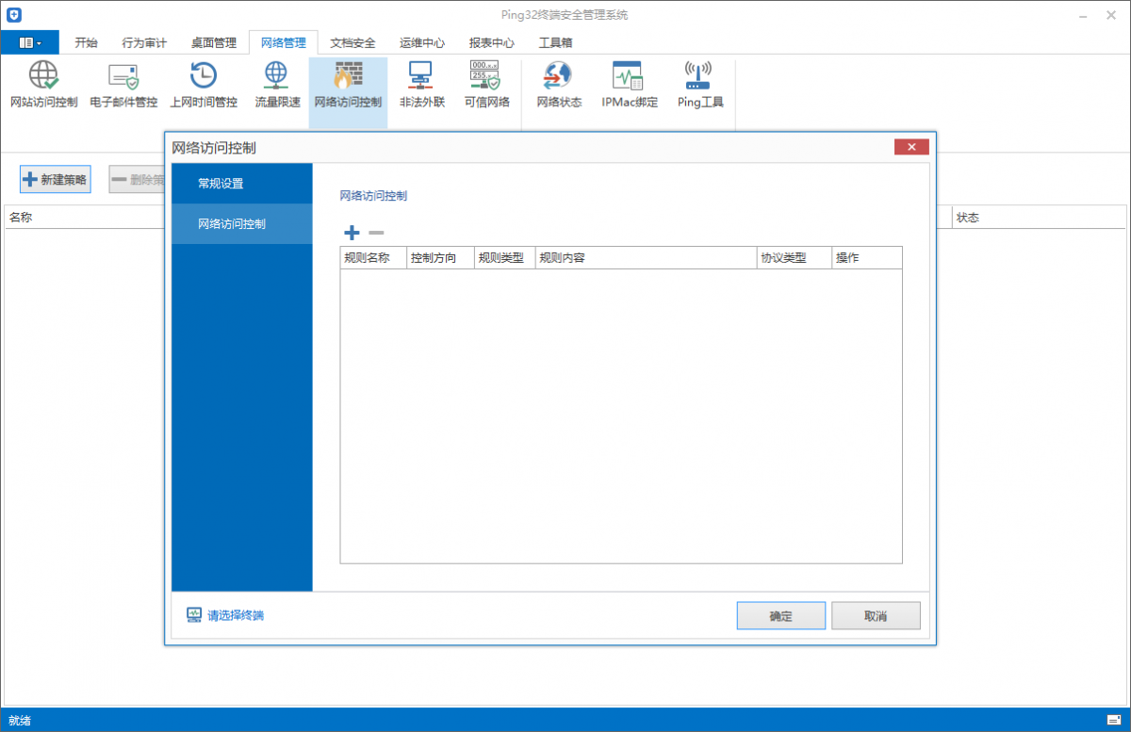
Task: Open 流量限速 traffic limit tool
Action: pyautogui.click(x=277, y=85)
